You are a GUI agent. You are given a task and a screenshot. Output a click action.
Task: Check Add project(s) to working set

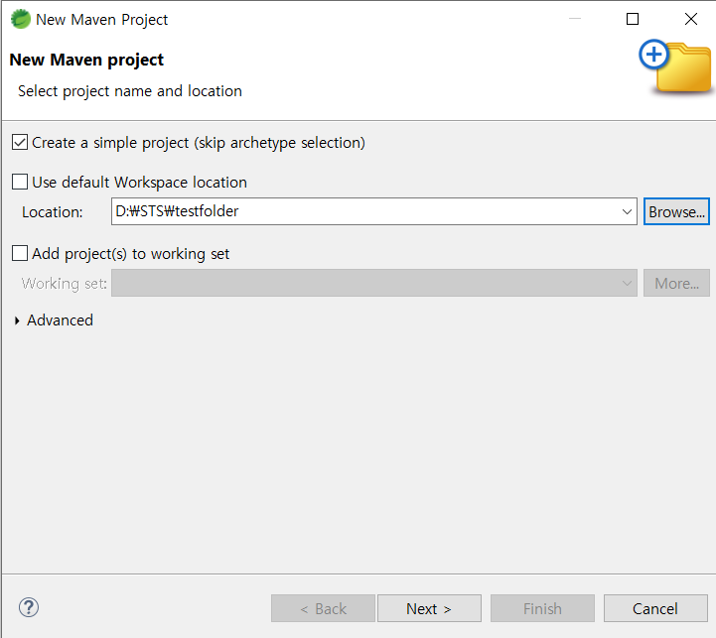point(20,253)
